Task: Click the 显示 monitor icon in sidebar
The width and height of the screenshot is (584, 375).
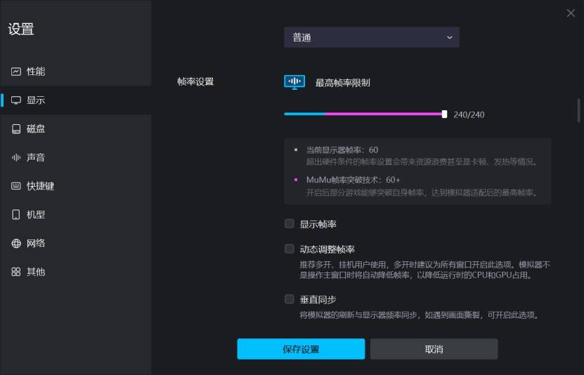Action: coord(16,100)
